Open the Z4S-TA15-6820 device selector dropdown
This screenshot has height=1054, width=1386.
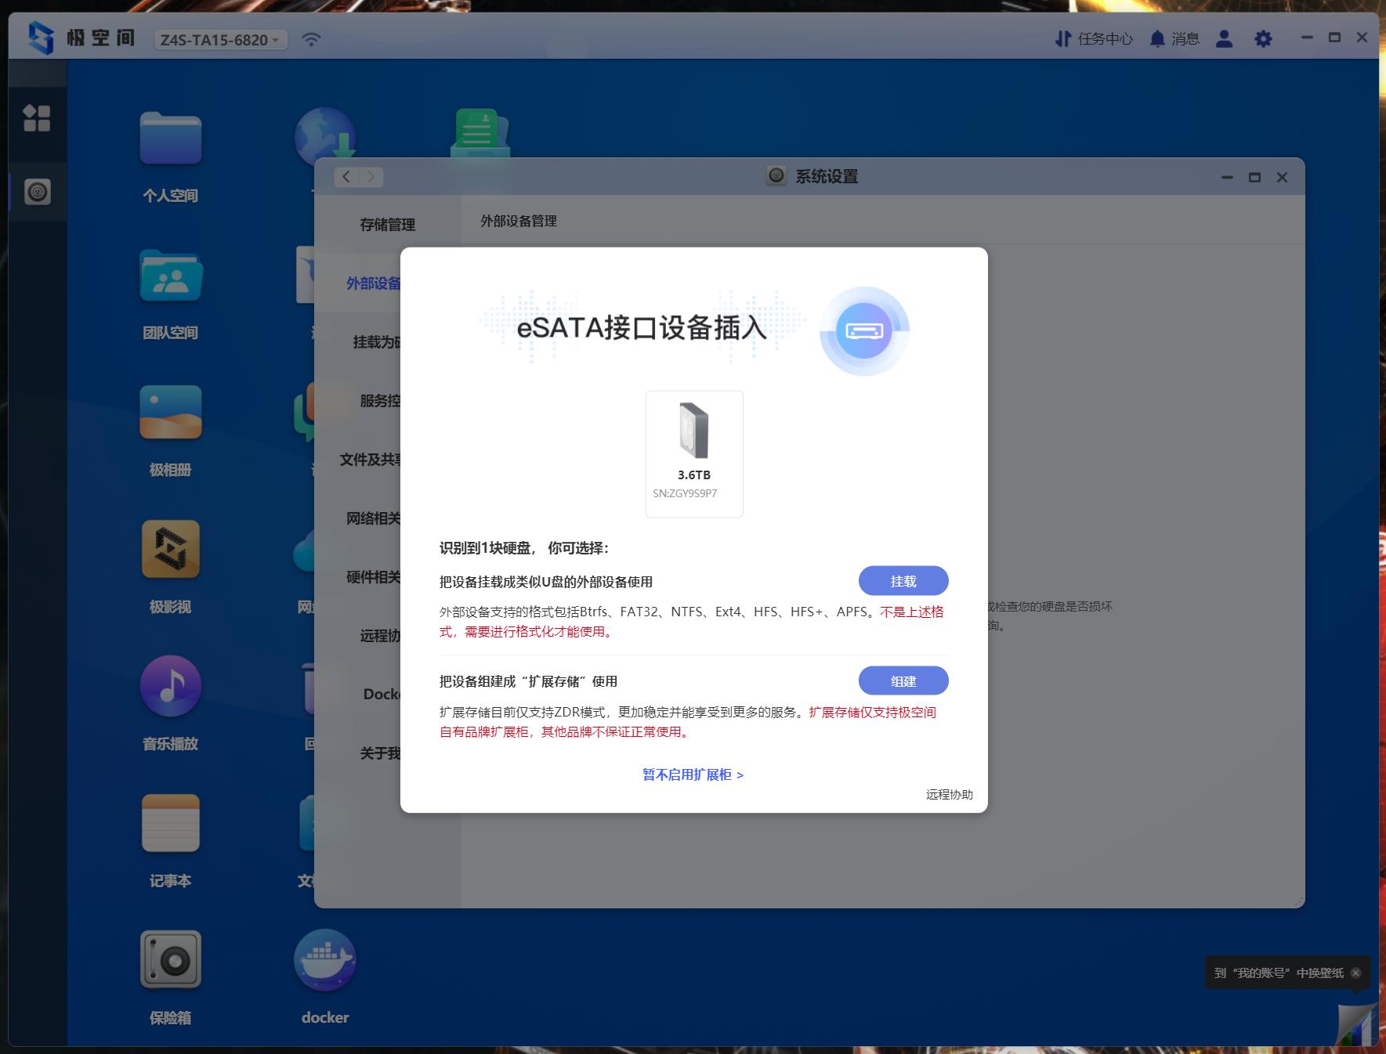(x=217, y=40)
